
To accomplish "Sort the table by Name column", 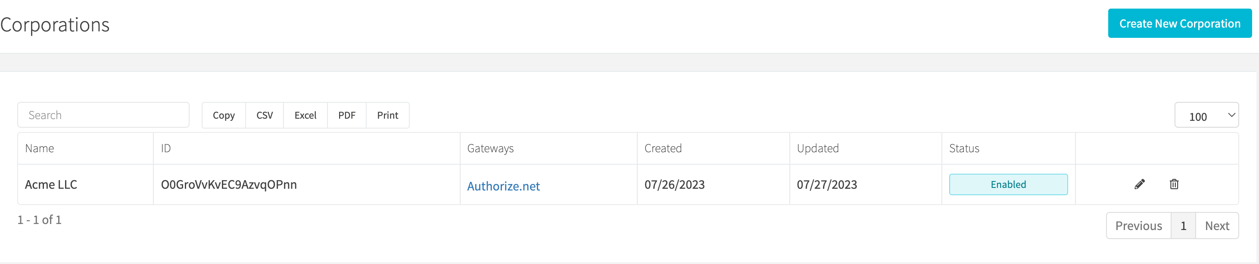I will (86, 148).
